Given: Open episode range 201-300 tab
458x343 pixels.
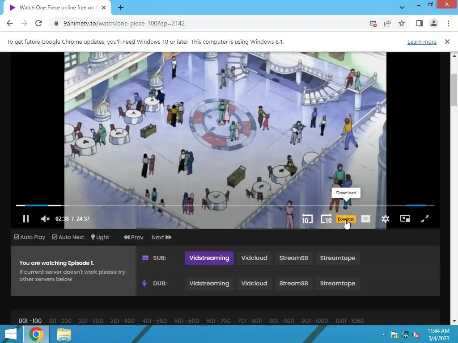Looking at the screenshot, I should [x=91, y=321].
